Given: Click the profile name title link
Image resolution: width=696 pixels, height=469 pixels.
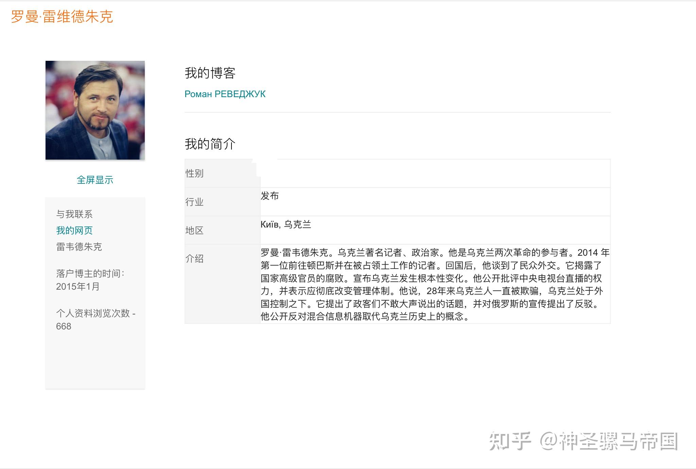Looking at the screenshot, I should coord(62,17).
